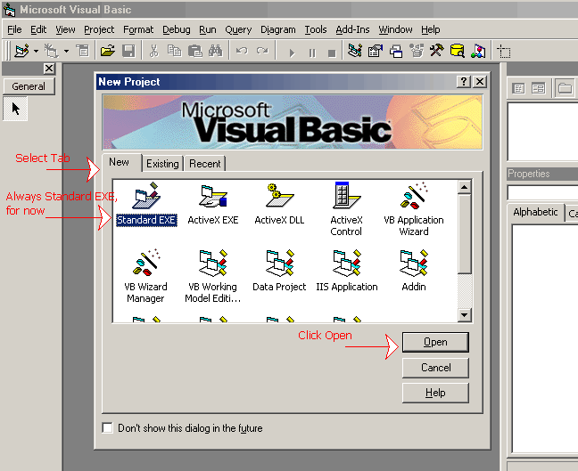
Task: Click the Add Form toolbar icon
Action: [x=51, y=51]
